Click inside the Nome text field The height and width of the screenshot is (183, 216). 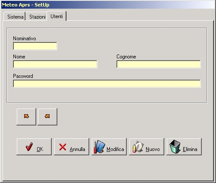click(x=55, y=64)
